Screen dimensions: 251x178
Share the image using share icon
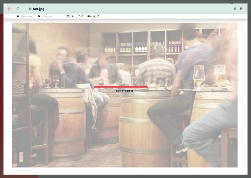point(241,9)
